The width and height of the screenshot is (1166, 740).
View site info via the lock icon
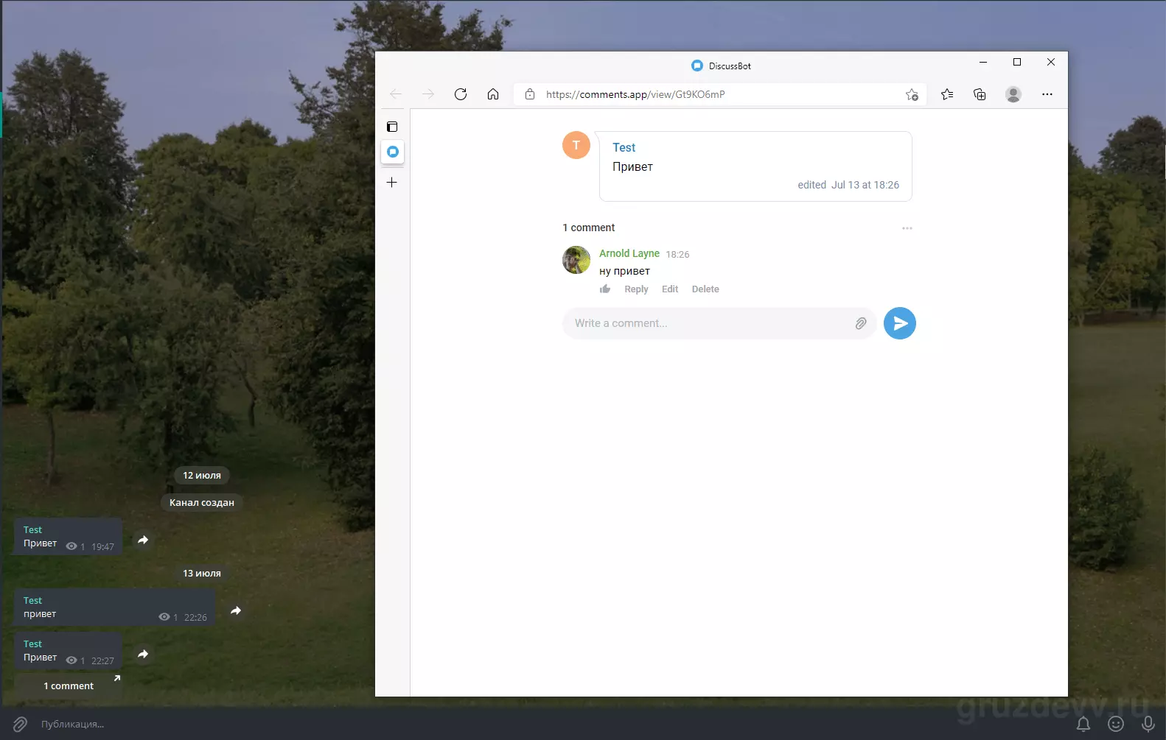point(530,94)
